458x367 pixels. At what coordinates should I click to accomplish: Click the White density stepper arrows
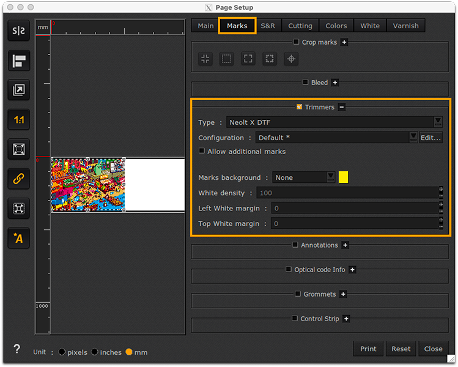point(441,193)
